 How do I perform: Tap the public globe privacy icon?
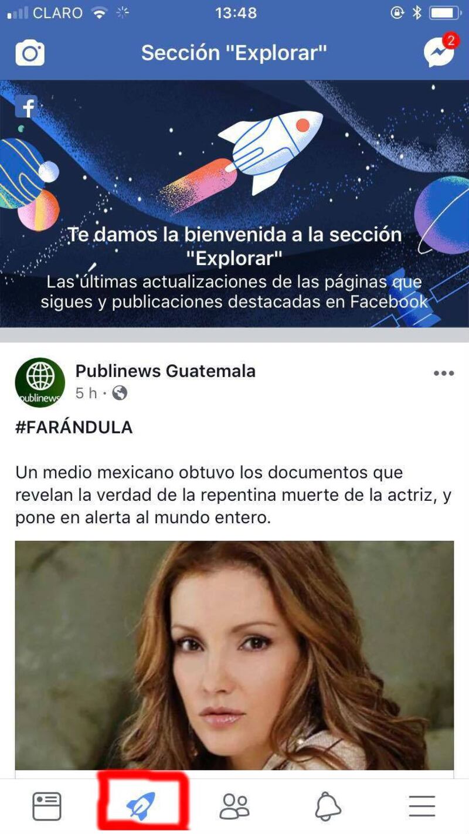(120, 393)
